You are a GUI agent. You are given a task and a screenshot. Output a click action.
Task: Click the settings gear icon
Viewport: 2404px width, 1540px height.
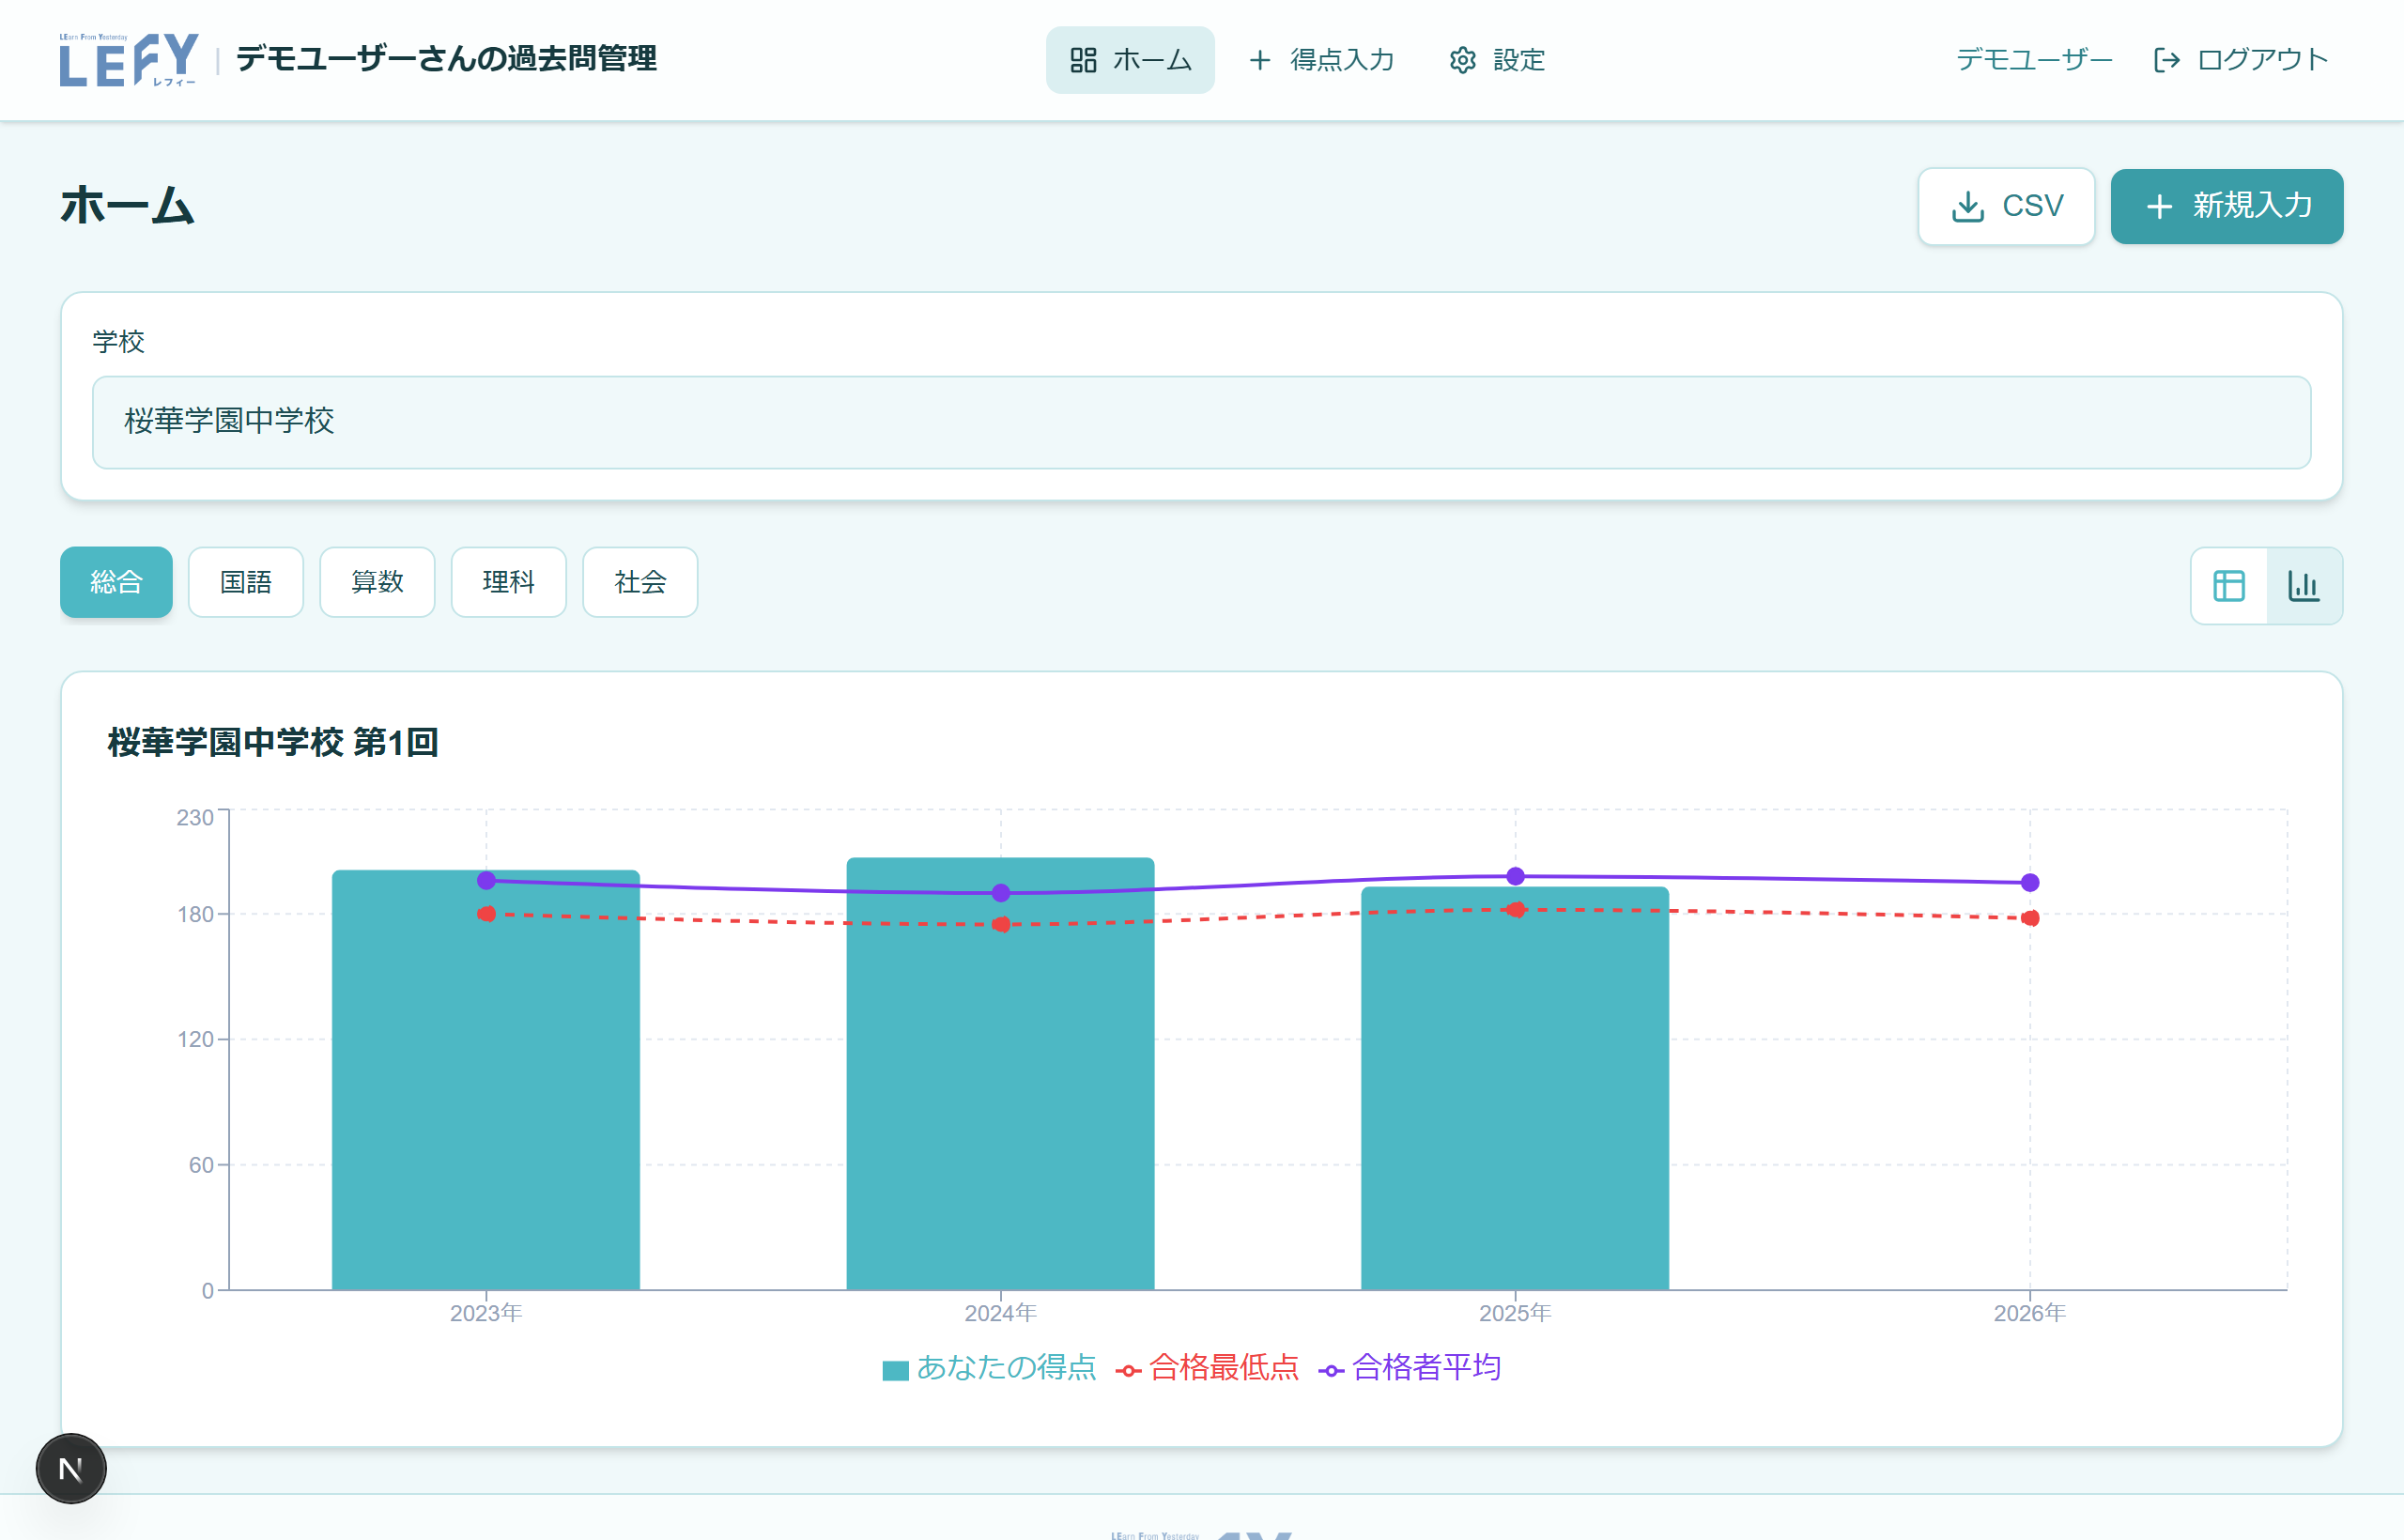1462,60
